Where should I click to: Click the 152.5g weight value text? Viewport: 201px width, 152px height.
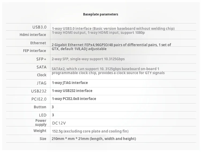(x=90, y=131)
